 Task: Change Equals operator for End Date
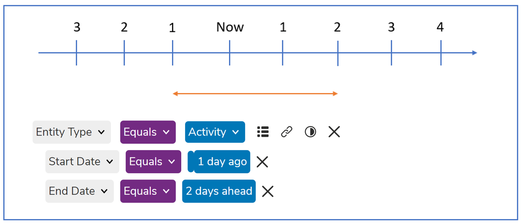tap(148, 191)
